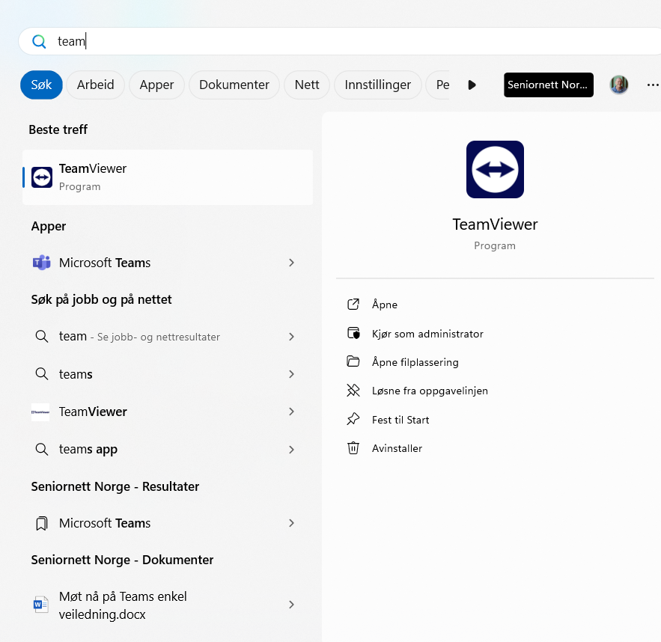Screen dimensions: 661x642
Task: Click the trash icon beside Avinstaller
Action: [x=353, y=448]
